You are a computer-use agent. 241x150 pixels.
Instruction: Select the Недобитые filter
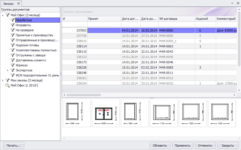click(37, 20)
